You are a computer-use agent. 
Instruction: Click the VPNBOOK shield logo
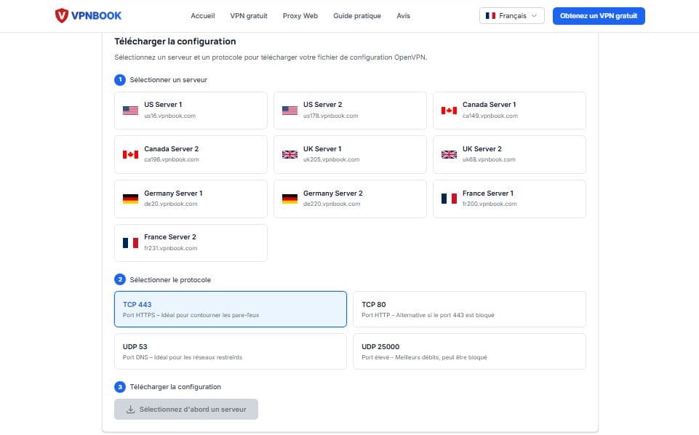click(x=62, y=15)
